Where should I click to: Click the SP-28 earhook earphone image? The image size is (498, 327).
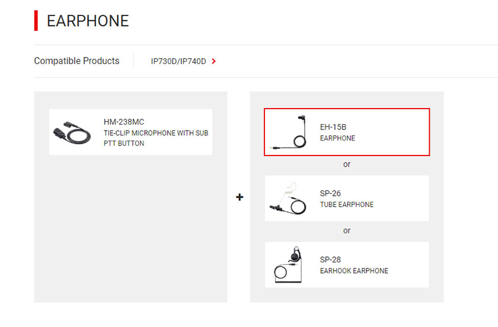click(x=288, y=265)
